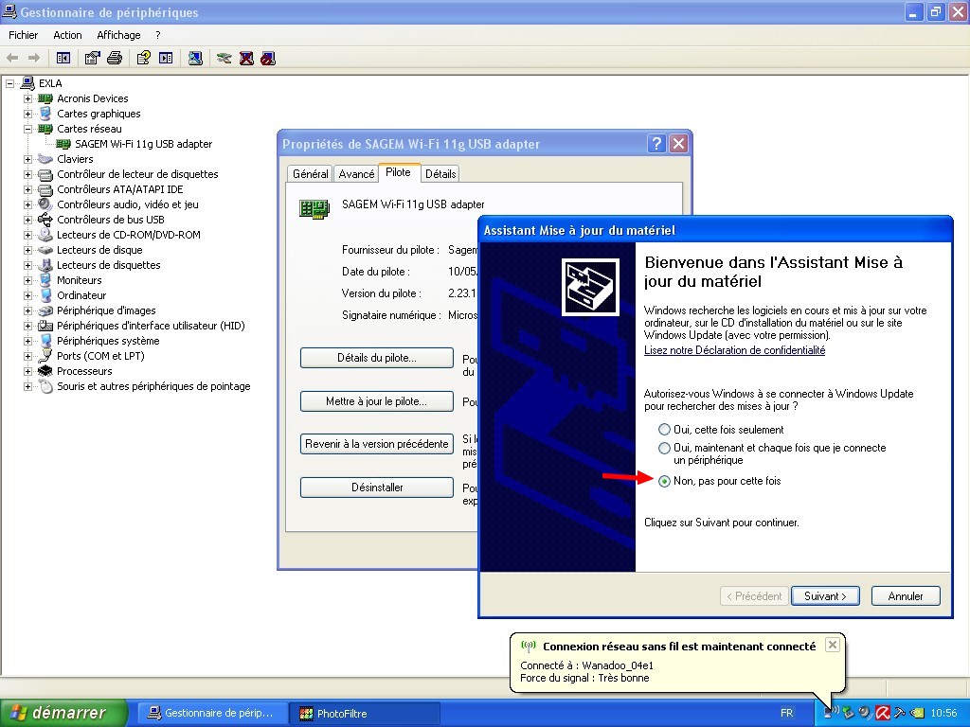970x727 pixels.
Task: Switch to the Avancé tab
Action: (356, 174)
